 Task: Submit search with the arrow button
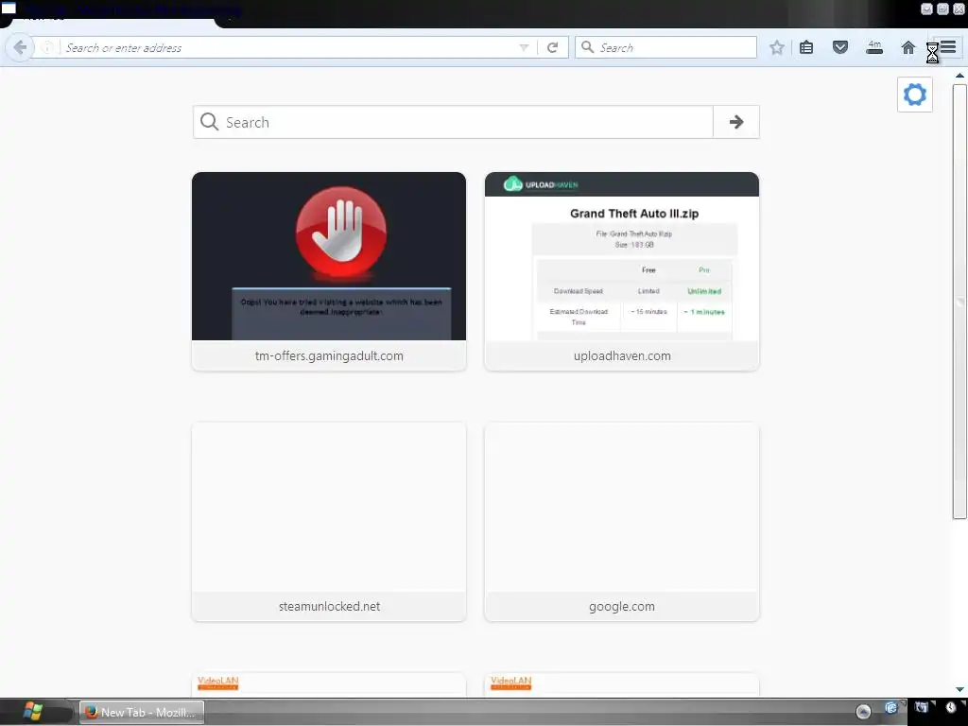click(x=735, y=122)
